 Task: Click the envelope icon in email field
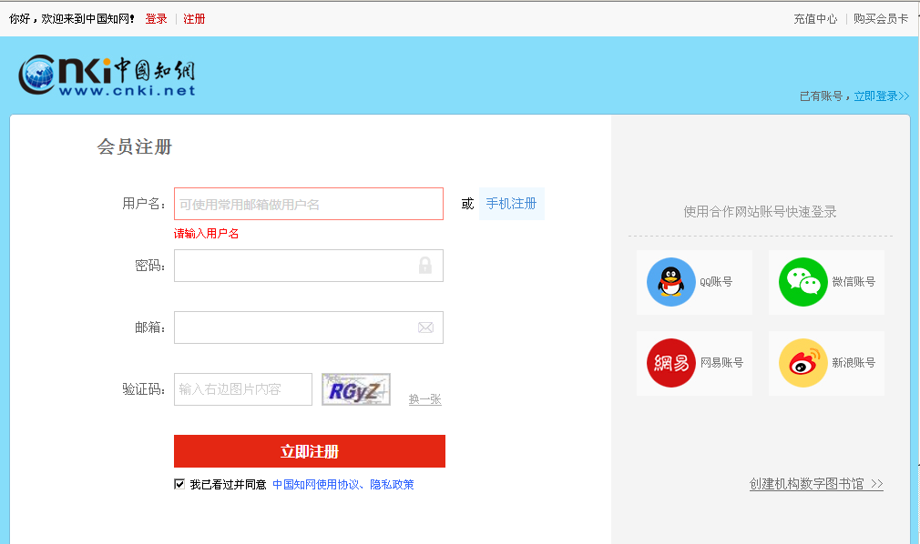[x=425, y=327]
